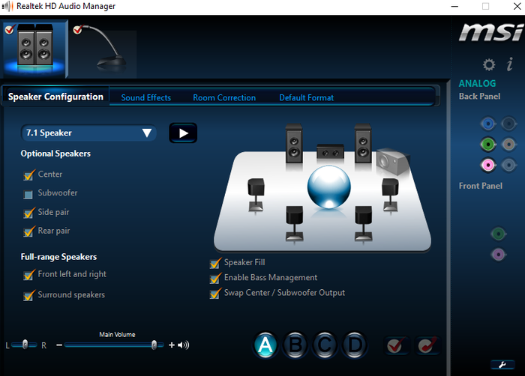The width and height of the screenshot is (525, 376).
Task: Toggle the Speaker Fill checkbox
Action: pyautogui.click(x=216, y=263)
